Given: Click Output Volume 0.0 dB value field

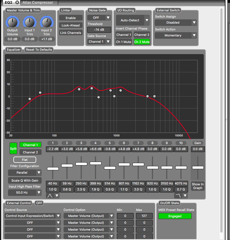Looking at the screenshot, I should (13, 39).
